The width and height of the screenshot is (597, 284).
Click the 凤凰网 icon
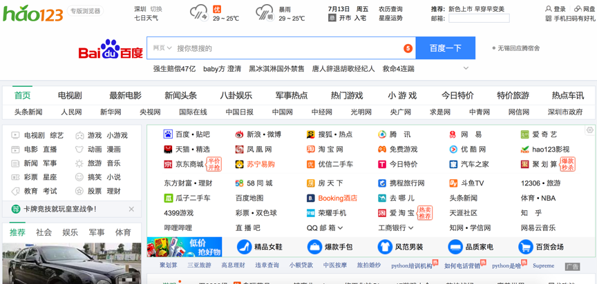tap(239, 149)
